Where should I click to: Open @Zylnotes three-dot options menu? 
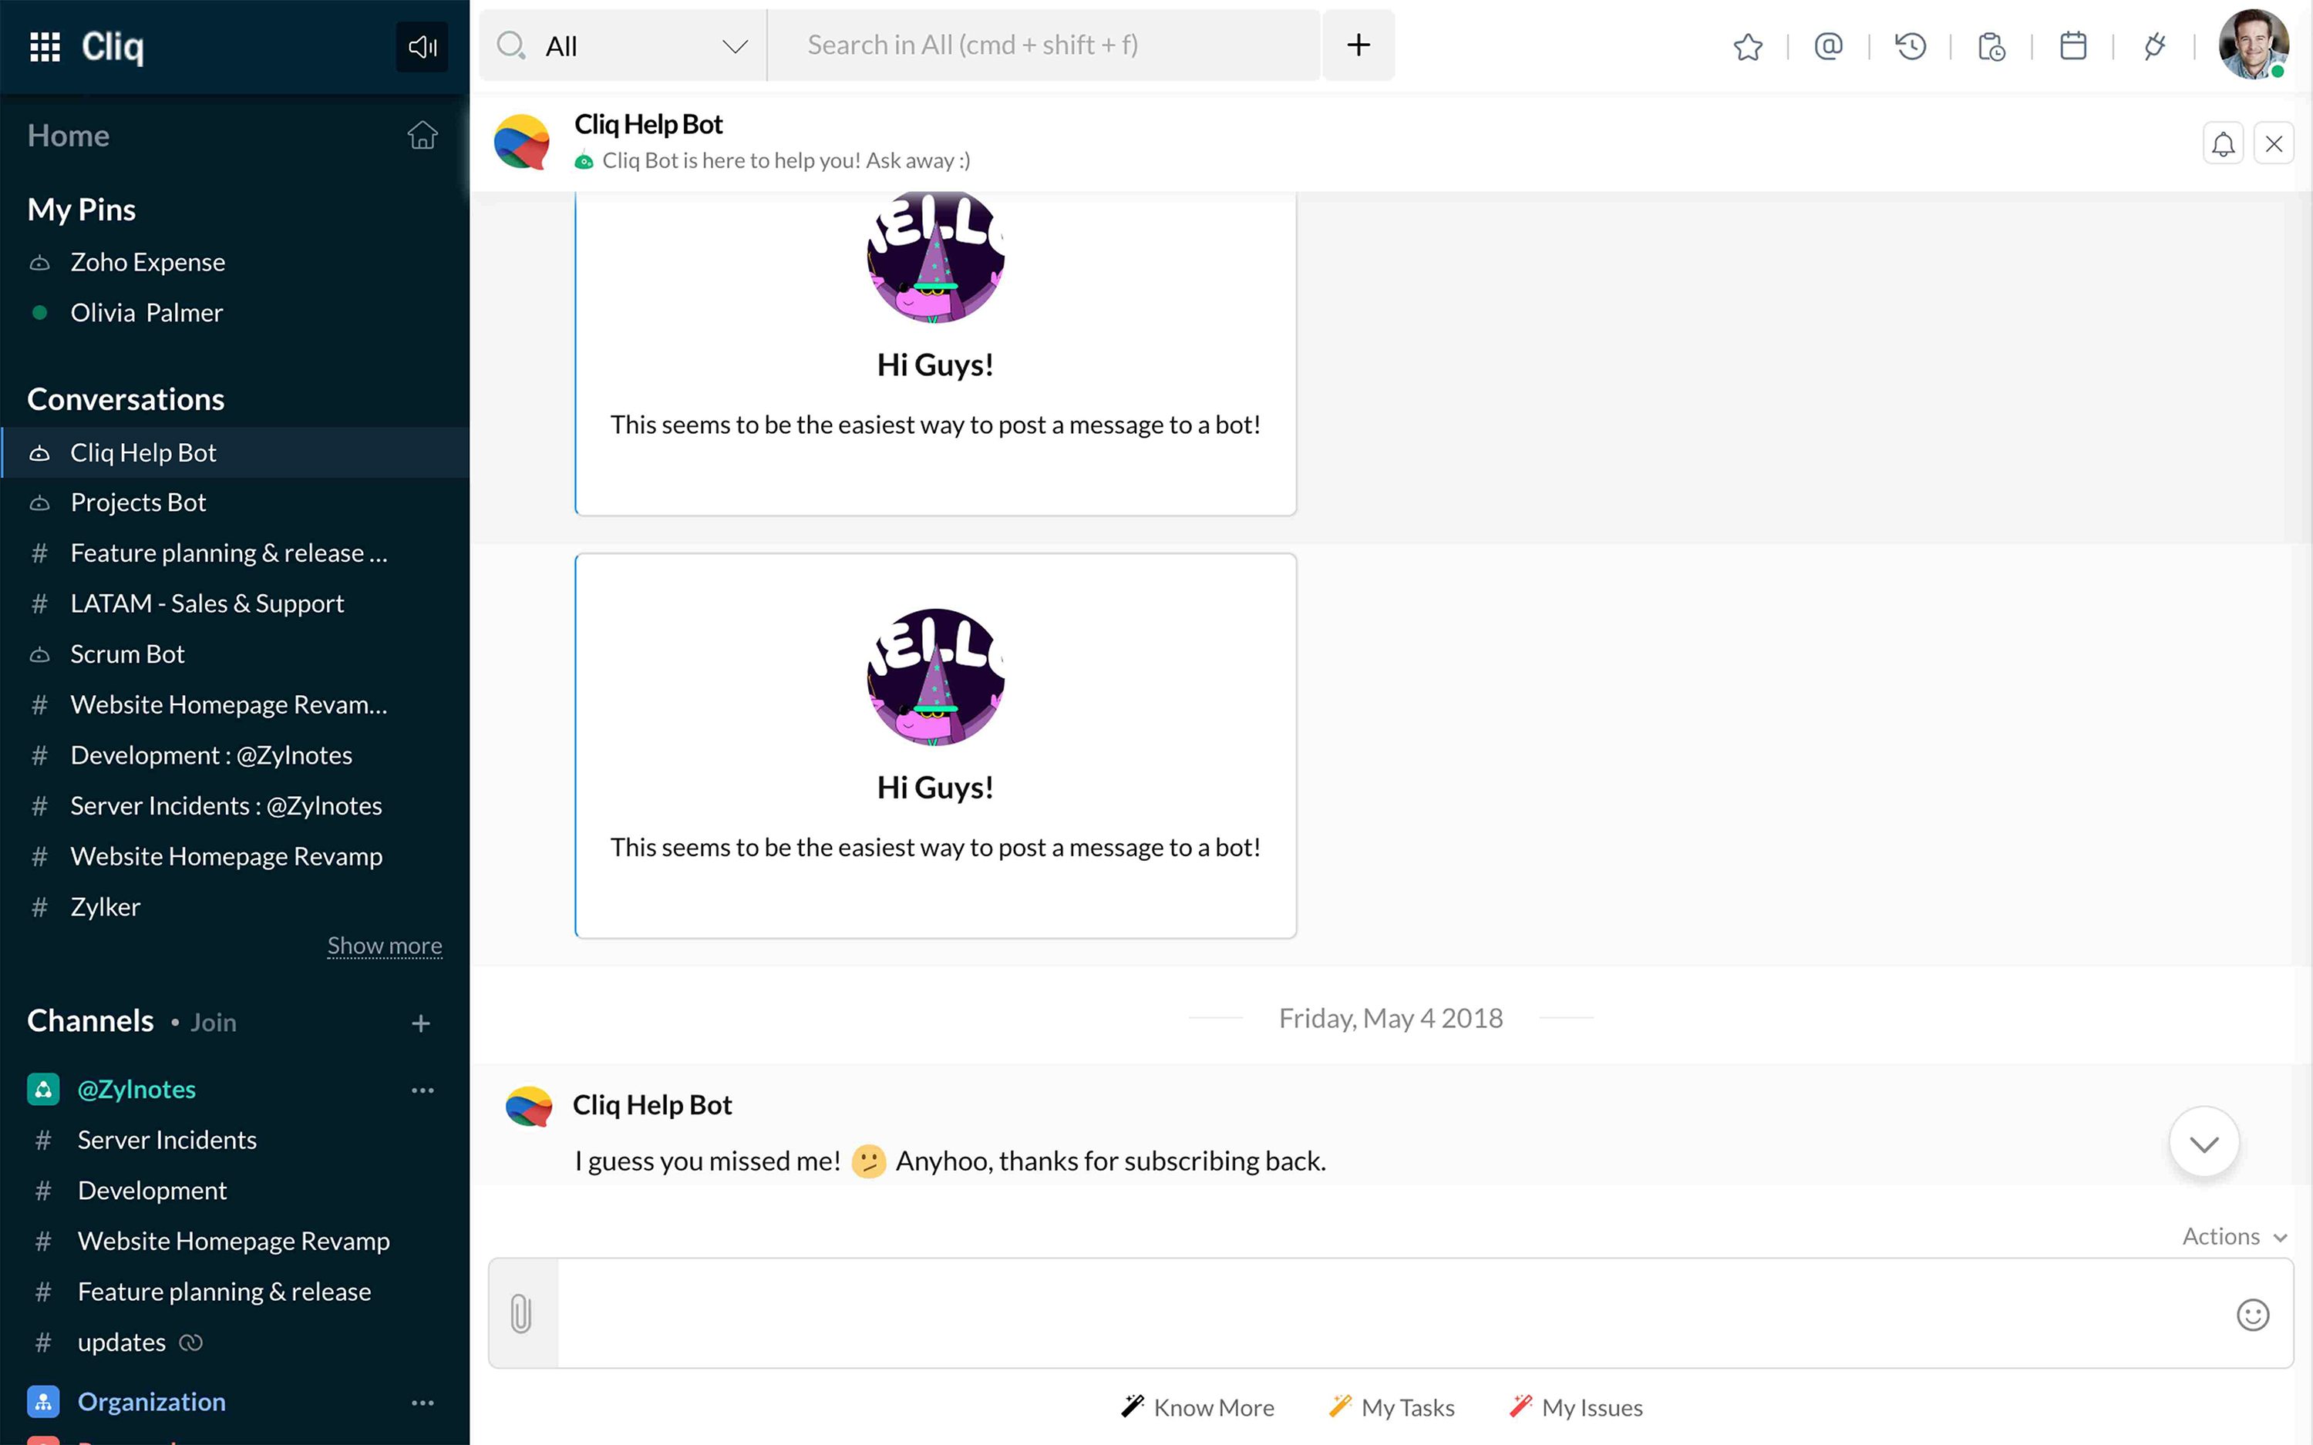(423, 1090)
